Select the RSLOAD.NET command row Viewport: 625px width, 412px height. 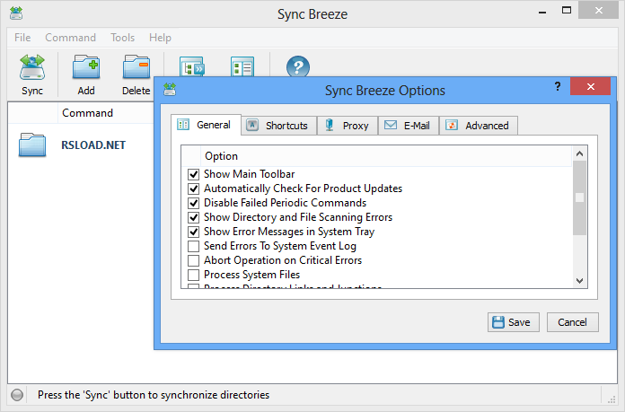(x=81, y=145)
